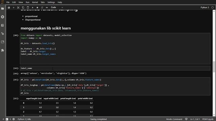Click the kernels gear icon in status bar

click(x=13, y=119)
